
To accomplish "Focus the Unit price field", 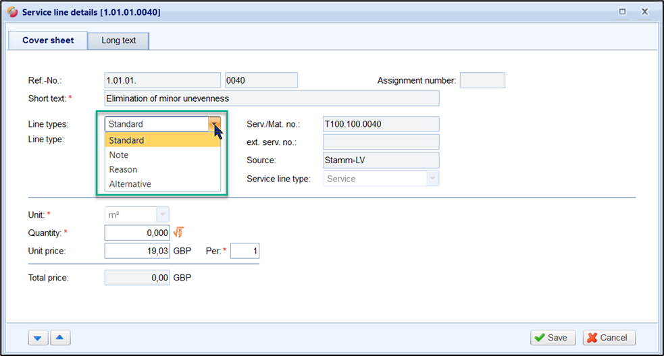I will (137, 251).
